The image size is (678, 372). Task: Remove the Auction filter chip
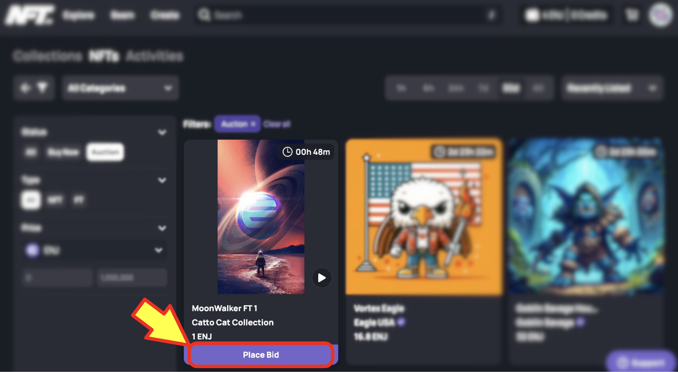click(x=252, y=123)
